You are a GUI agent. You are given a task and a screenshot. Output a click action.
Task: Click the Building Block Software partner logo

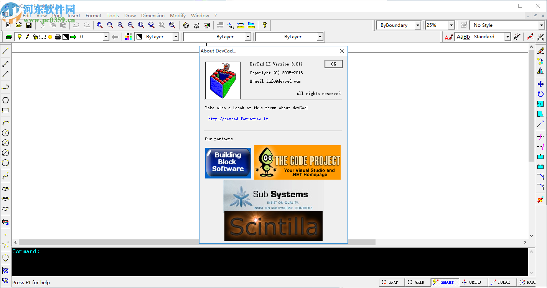(x=228, y=163)
